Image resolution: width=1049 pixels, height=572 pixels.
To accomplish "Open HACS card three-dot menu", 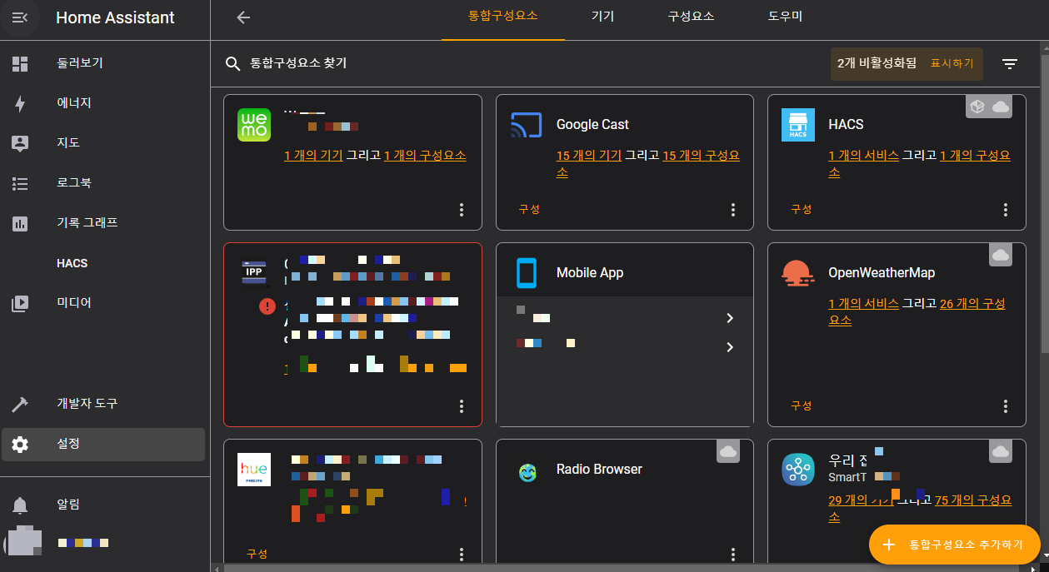I will coord(1006,210).
